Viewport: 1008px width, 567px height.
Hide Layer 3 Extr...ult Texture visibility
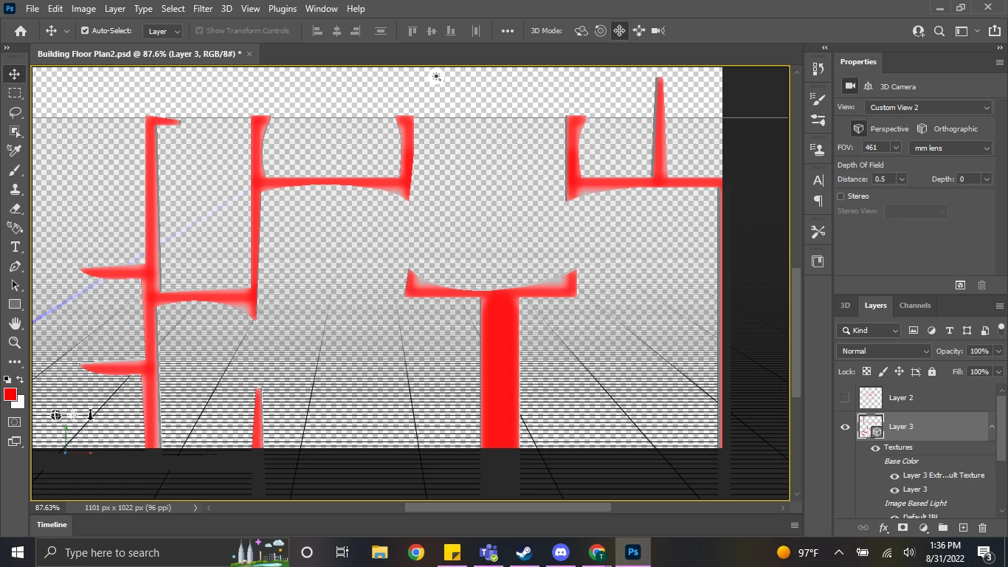click(x=894, y=475)
